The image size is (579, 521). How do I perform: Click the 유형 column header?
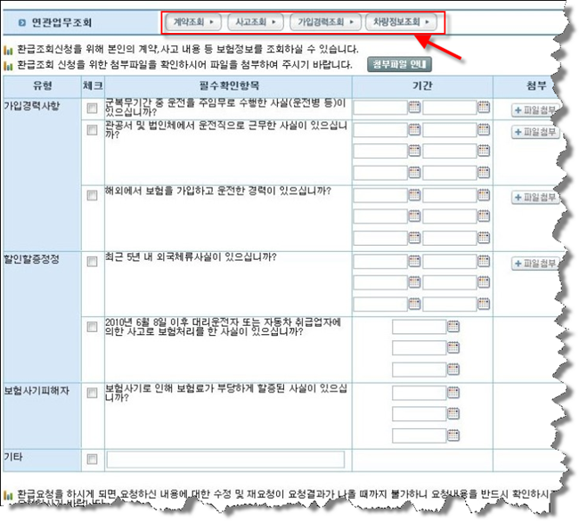42,86
